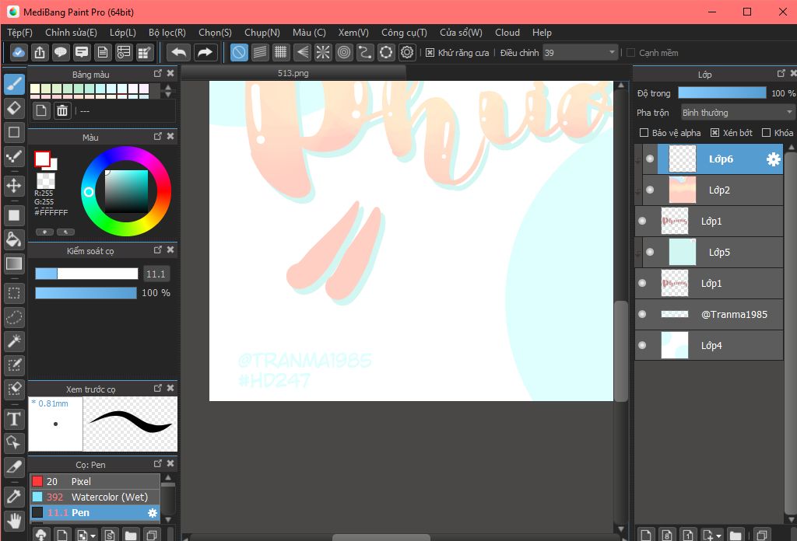The image size is (797, 541).
Task: Select the Magic Wand tool
Action: click(x=14, y=341)
